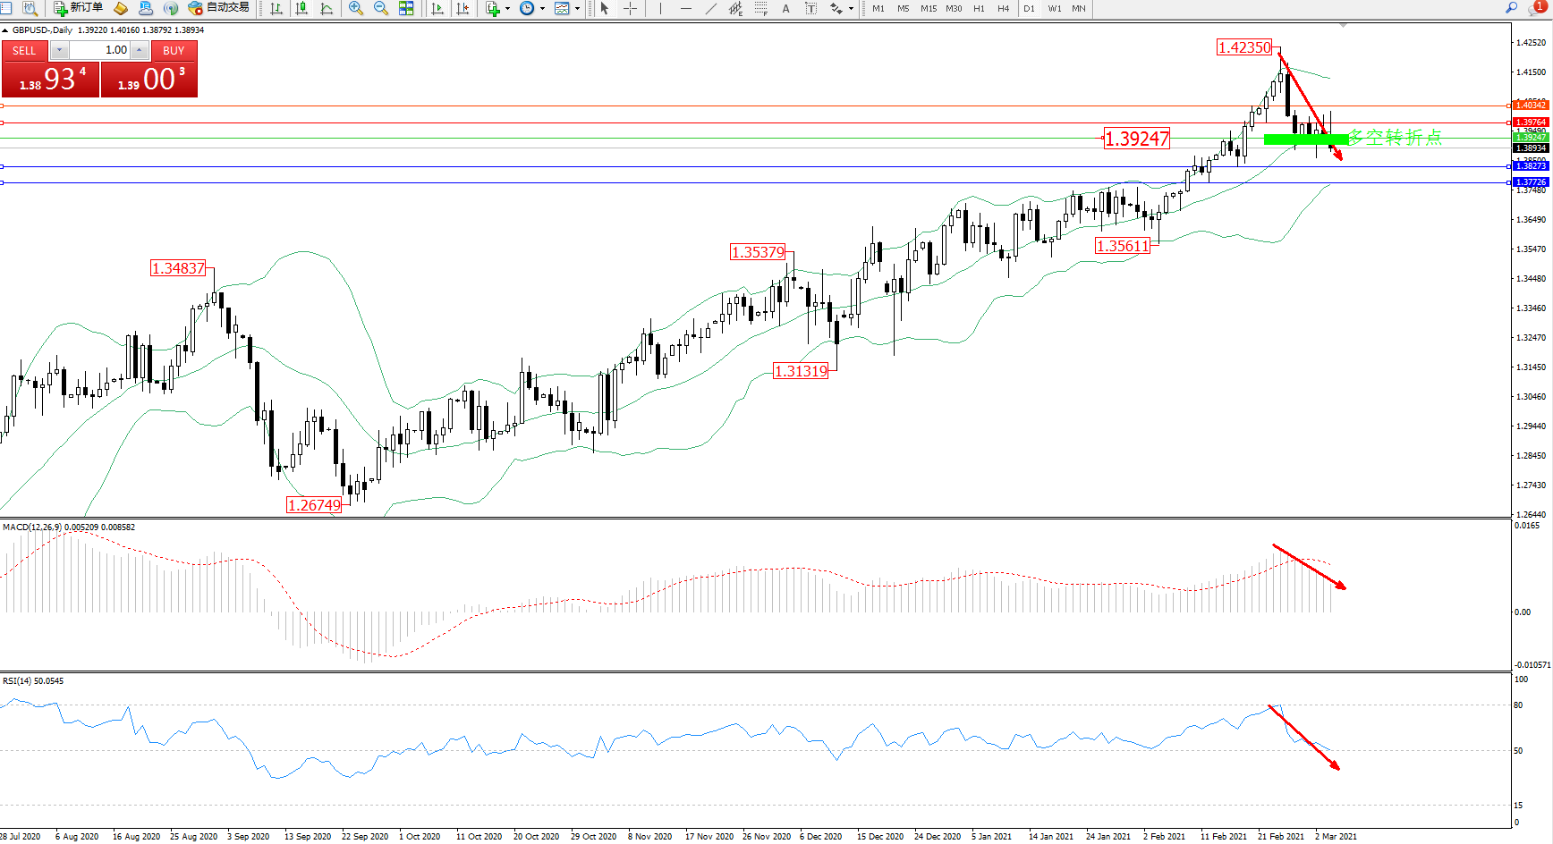This screenshot has width=1553, height=844.
Task: Select the draw trendline tool
Action: tap(711, 8)
